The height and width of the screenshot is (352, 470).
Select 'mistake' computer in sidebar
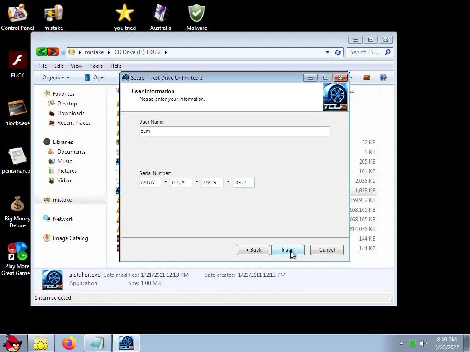coord(70,200)
